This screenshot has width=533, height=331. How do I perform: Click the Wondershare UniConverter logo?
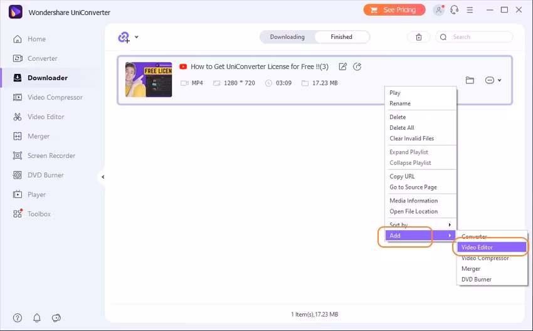[15, 13]
